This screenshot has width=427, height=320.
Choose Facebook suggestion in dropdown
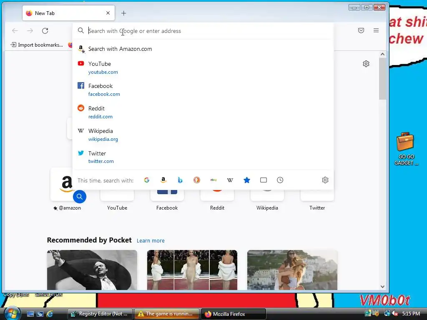tap(203, 90)
